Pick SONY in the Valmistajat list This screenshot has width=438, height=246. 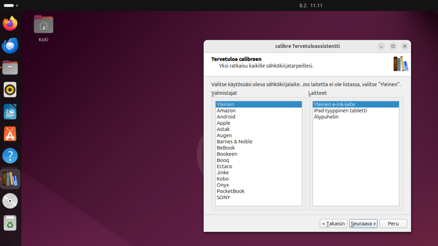223,197
